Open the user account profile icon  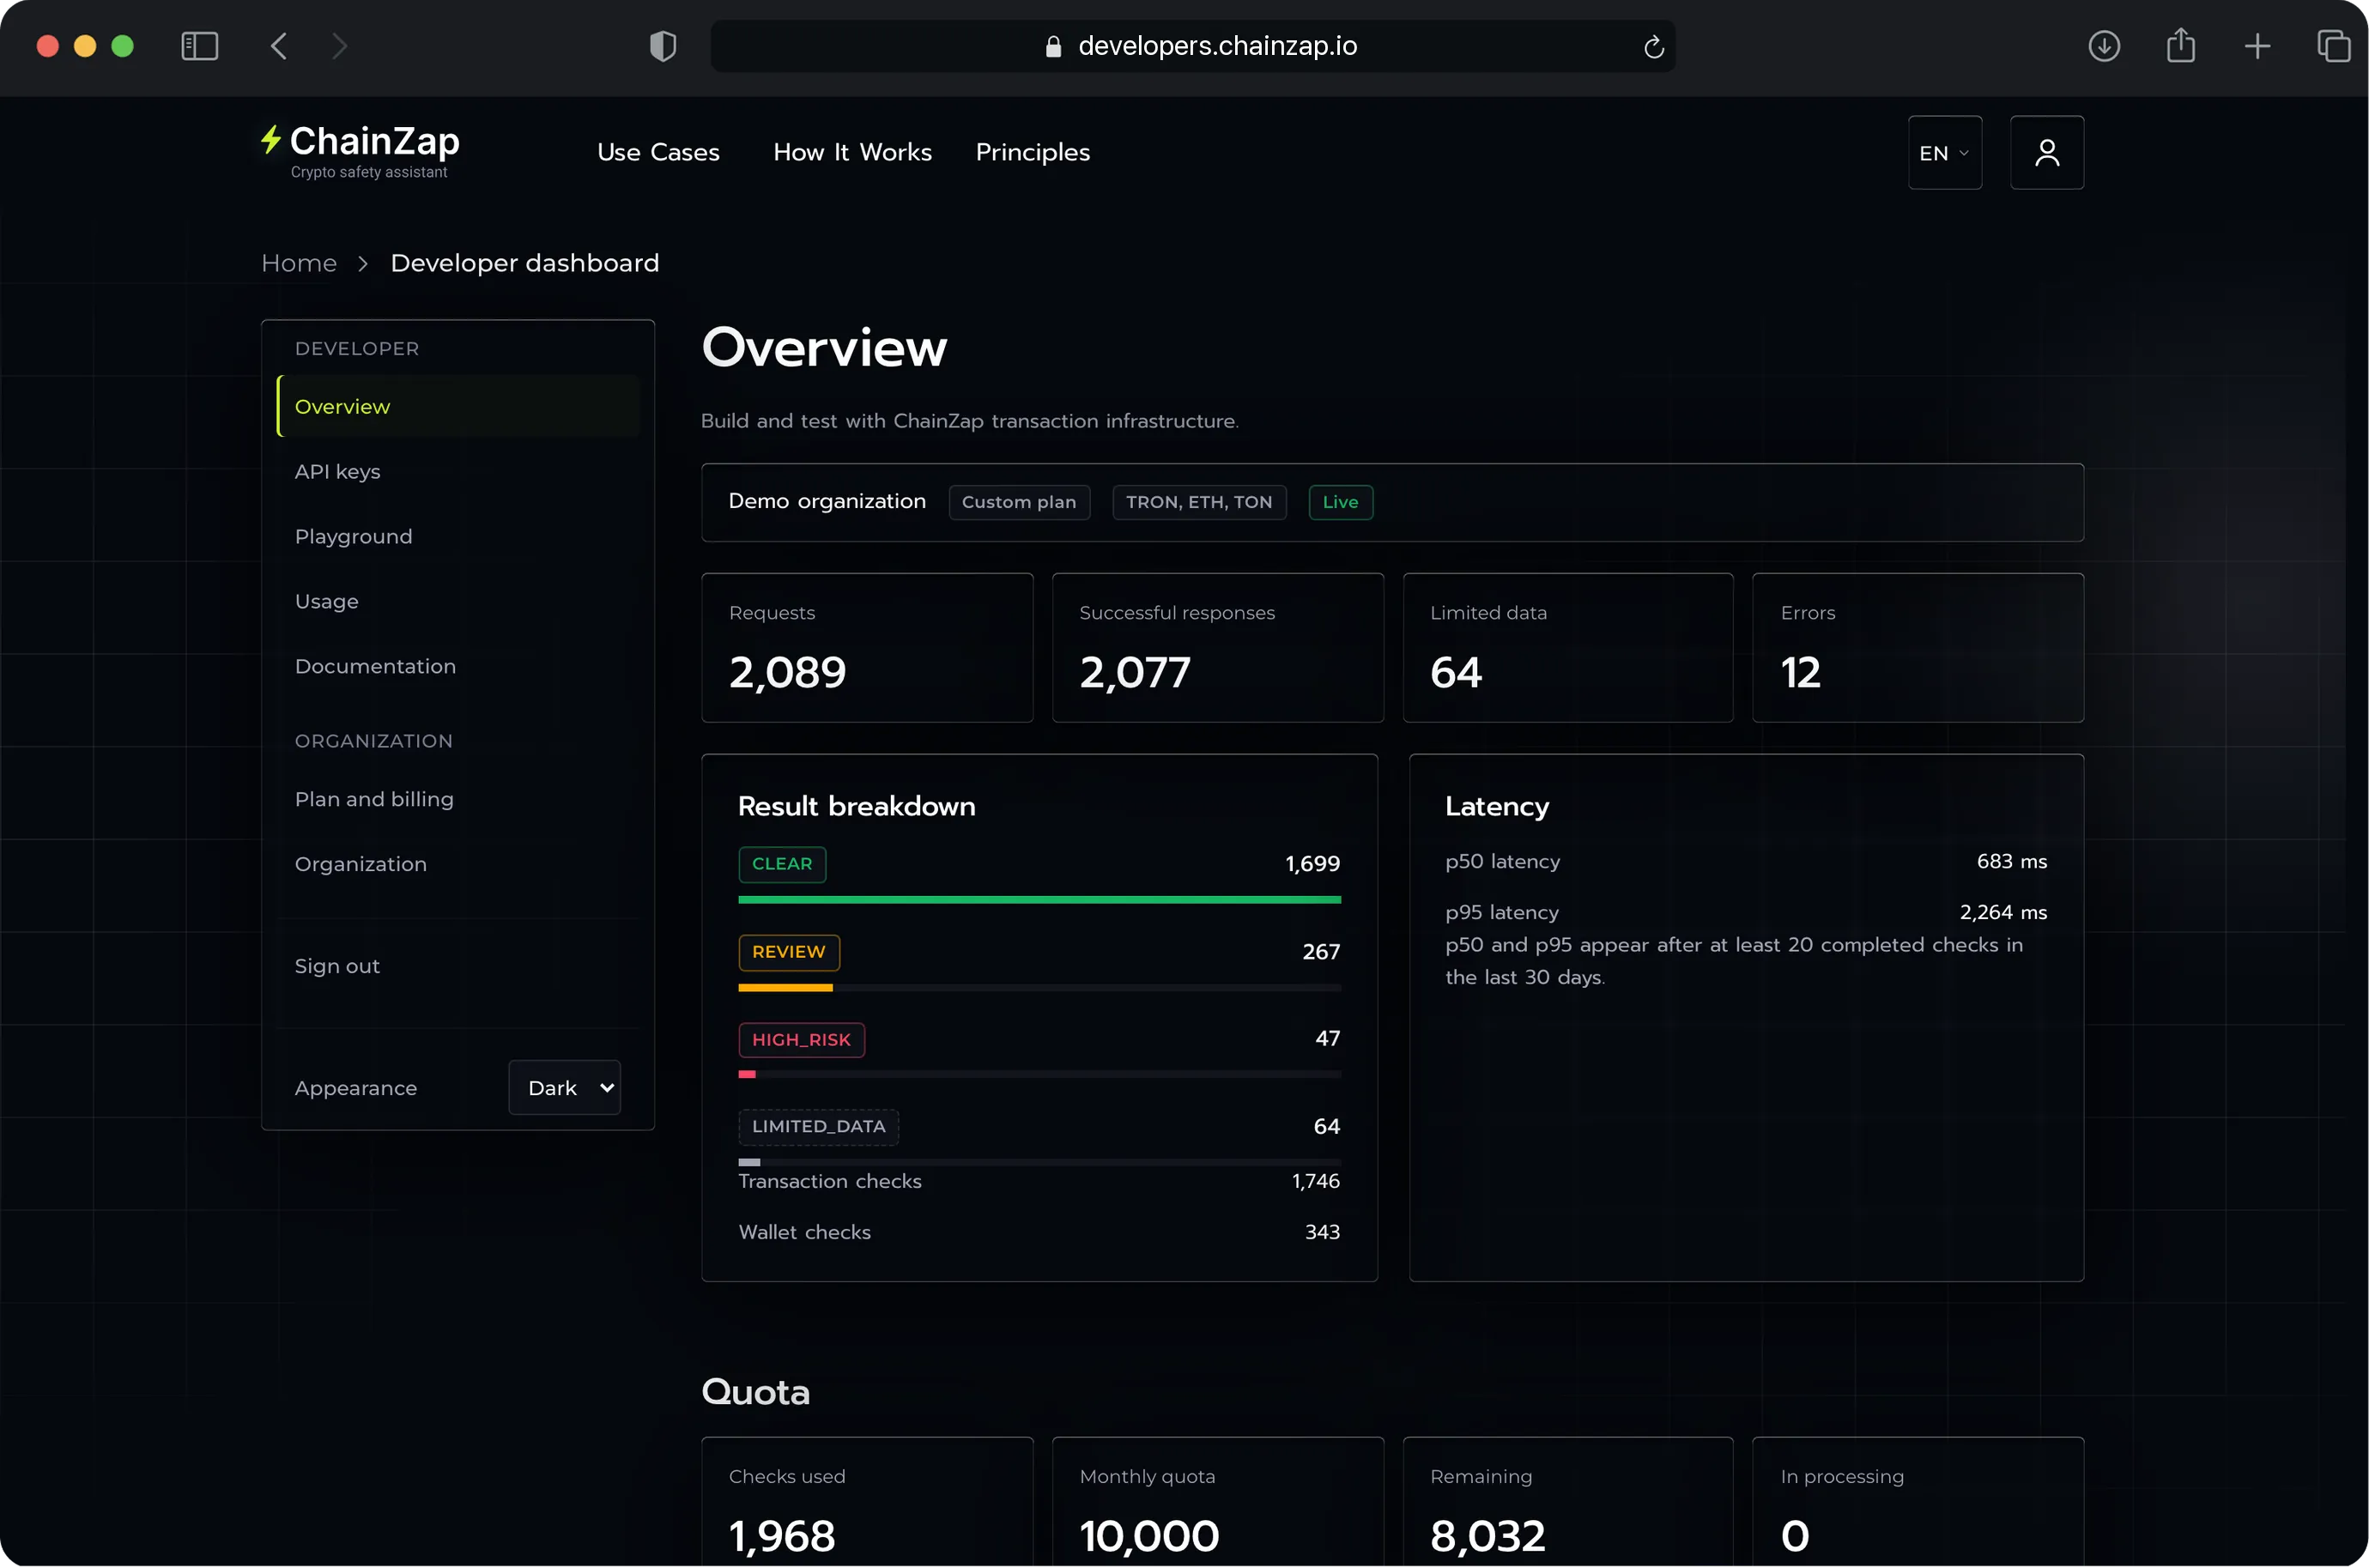[2046, 152]
